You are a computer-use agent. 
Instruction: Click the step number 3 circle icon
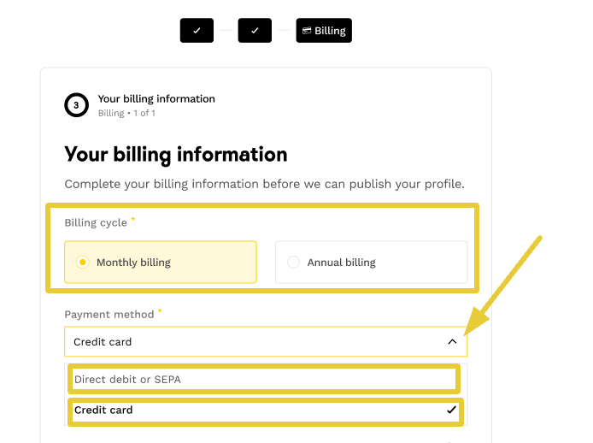[76, 105]
